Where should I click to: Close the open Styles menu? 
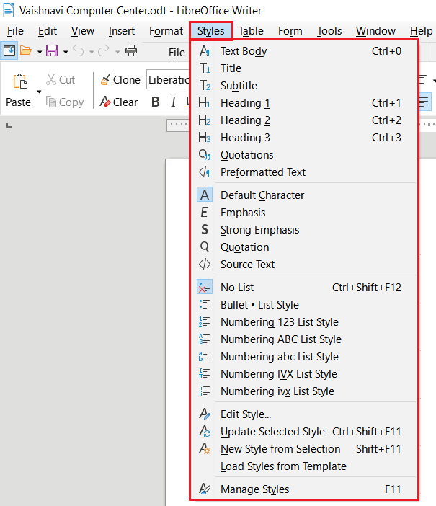point(210,31)
